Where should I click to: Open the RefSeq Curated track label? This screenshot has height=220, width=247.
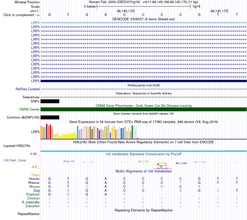pos(28,89)
